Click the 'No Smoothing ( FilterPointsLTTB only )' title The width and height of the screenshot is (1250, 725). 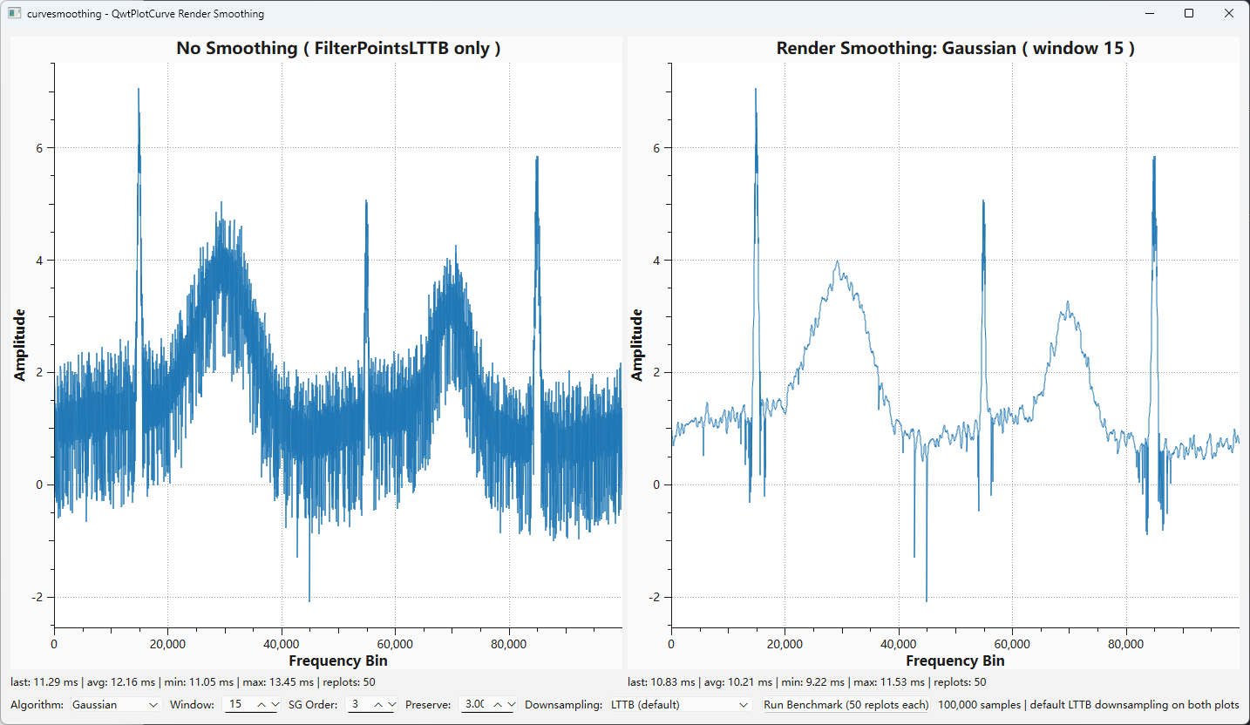point(338,48)
